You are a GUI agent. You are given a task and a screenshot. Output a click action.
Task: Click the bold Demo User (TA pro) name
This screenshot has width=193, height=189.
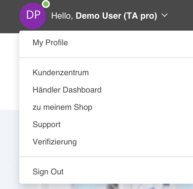tap(116, 16)
